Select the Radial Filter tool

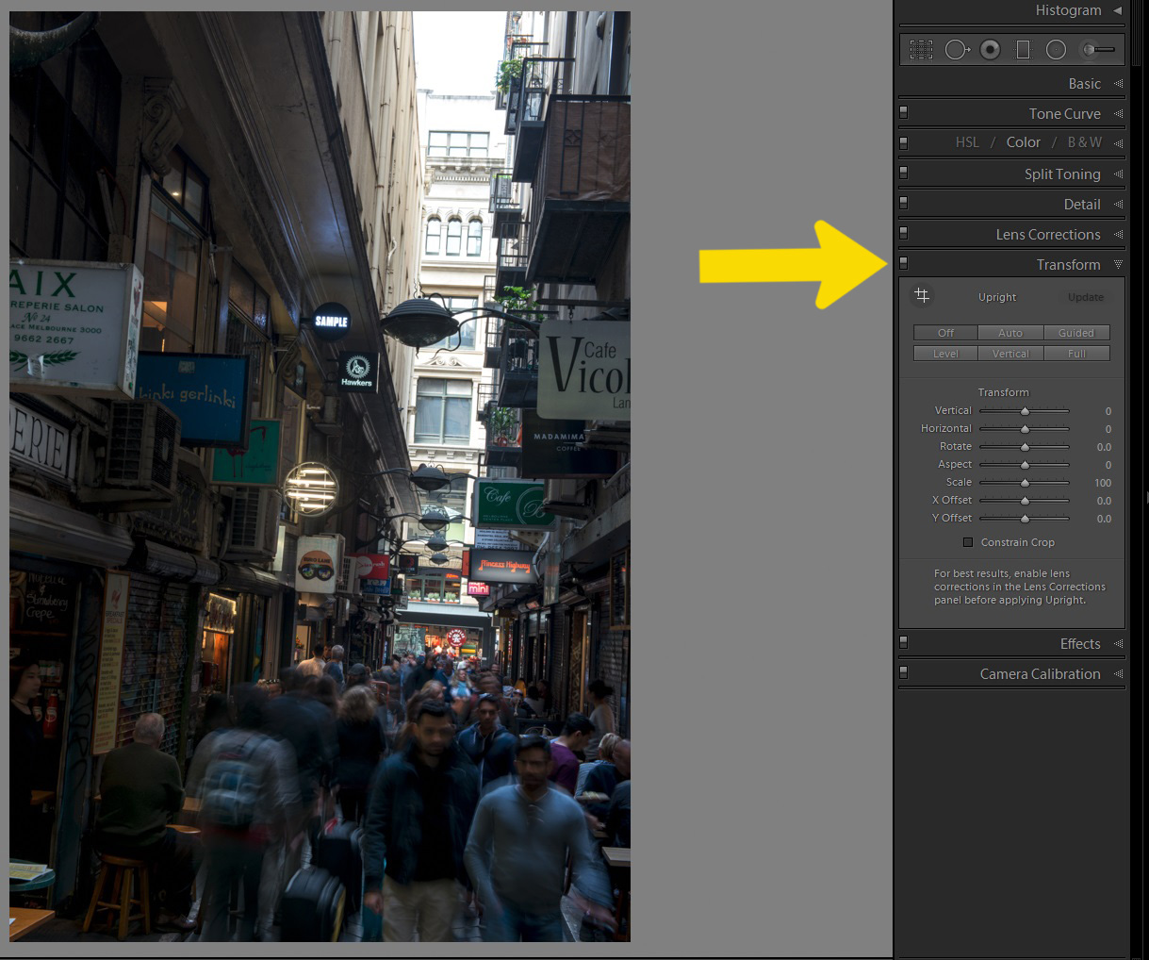tap(1056, 50)
